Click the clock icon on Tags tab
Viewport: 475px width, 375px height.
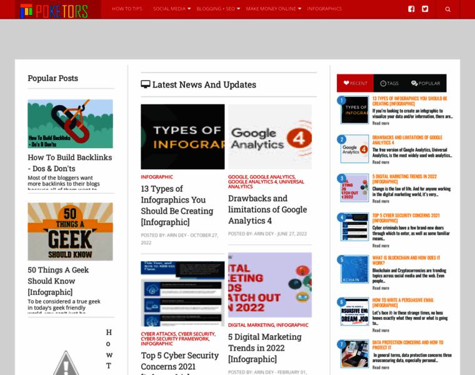pos(383,83)
